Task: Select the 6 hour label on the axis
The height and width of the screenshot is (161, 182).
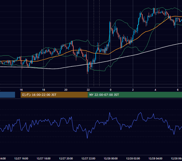Action: 178,90
